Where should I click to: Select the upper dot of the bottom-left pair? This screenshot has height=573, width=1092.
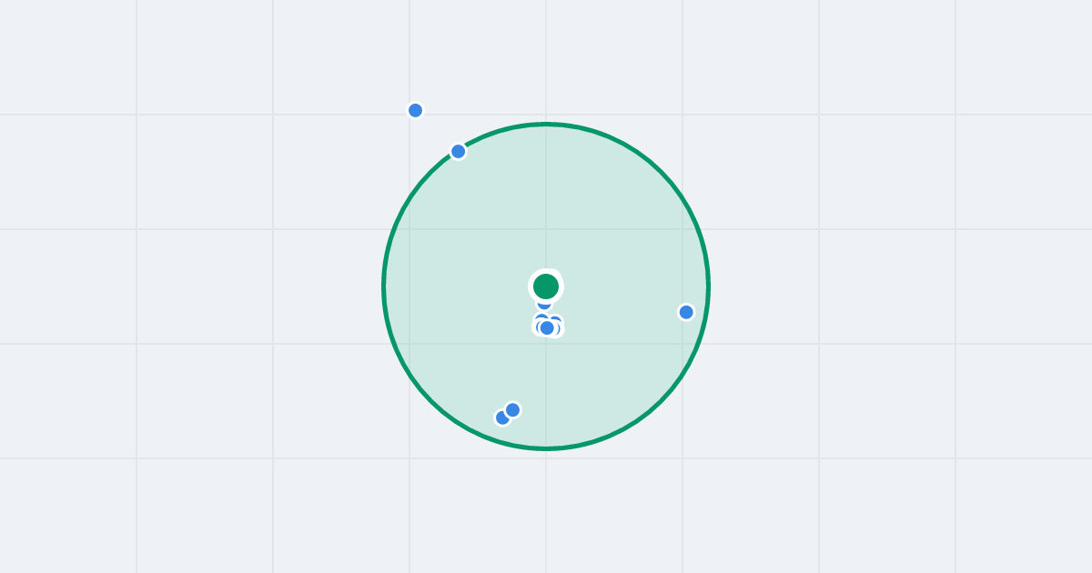click(512, 409)
